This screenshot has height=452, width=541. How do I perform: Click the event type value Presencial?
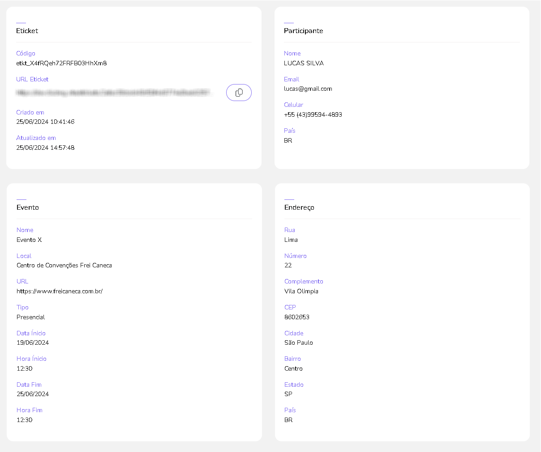31,317
